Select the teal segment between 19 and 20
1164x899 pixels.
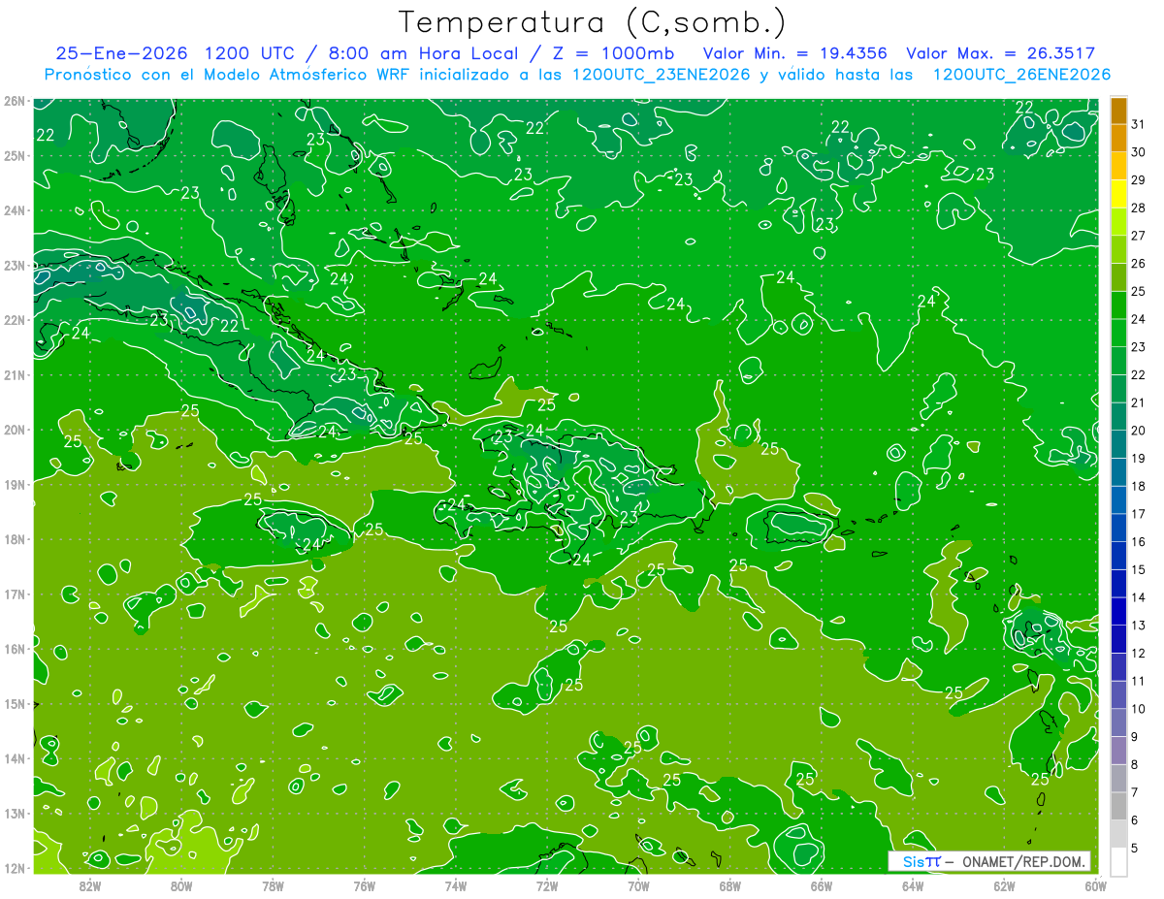[1118, 444]
